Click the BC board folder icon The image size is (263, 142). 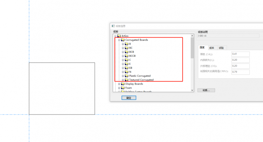pos(127,48)
